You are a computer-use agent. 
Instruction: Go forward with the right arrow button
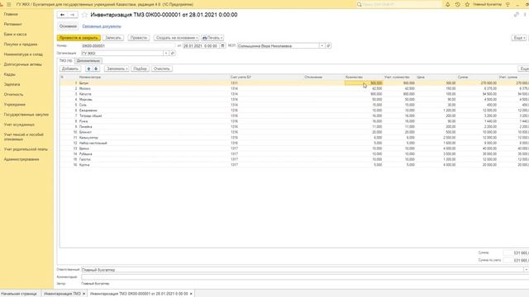pyautogui.click(x=72, y=15)
